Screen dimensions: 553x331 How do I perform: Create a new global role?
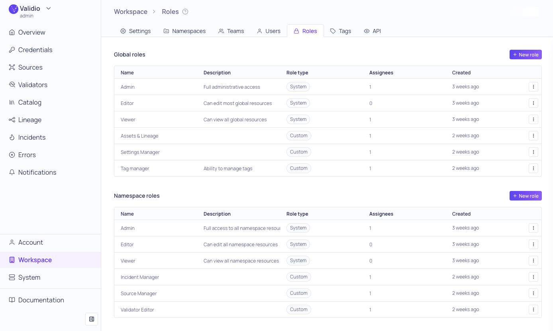pyautogui.click(x=526, y=55)
